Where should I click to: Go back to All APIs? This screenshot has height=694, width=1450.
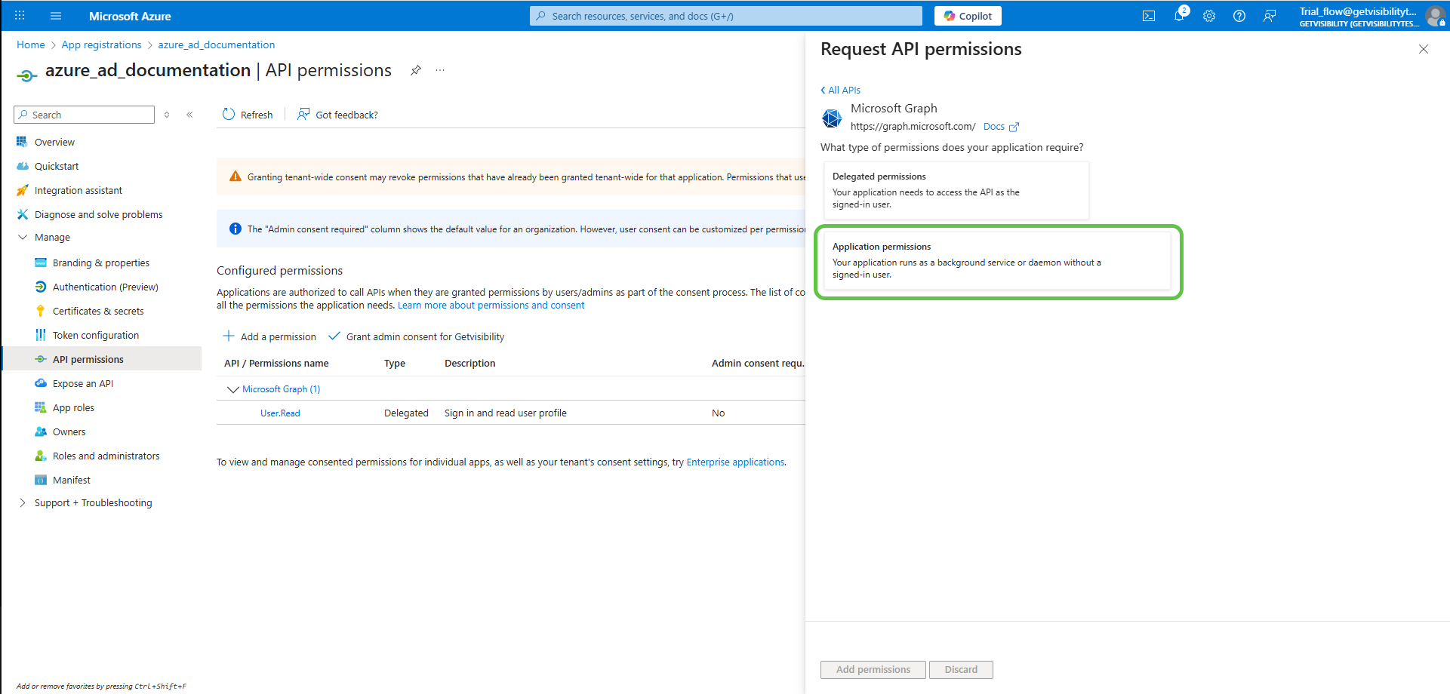tap(841, 90)
